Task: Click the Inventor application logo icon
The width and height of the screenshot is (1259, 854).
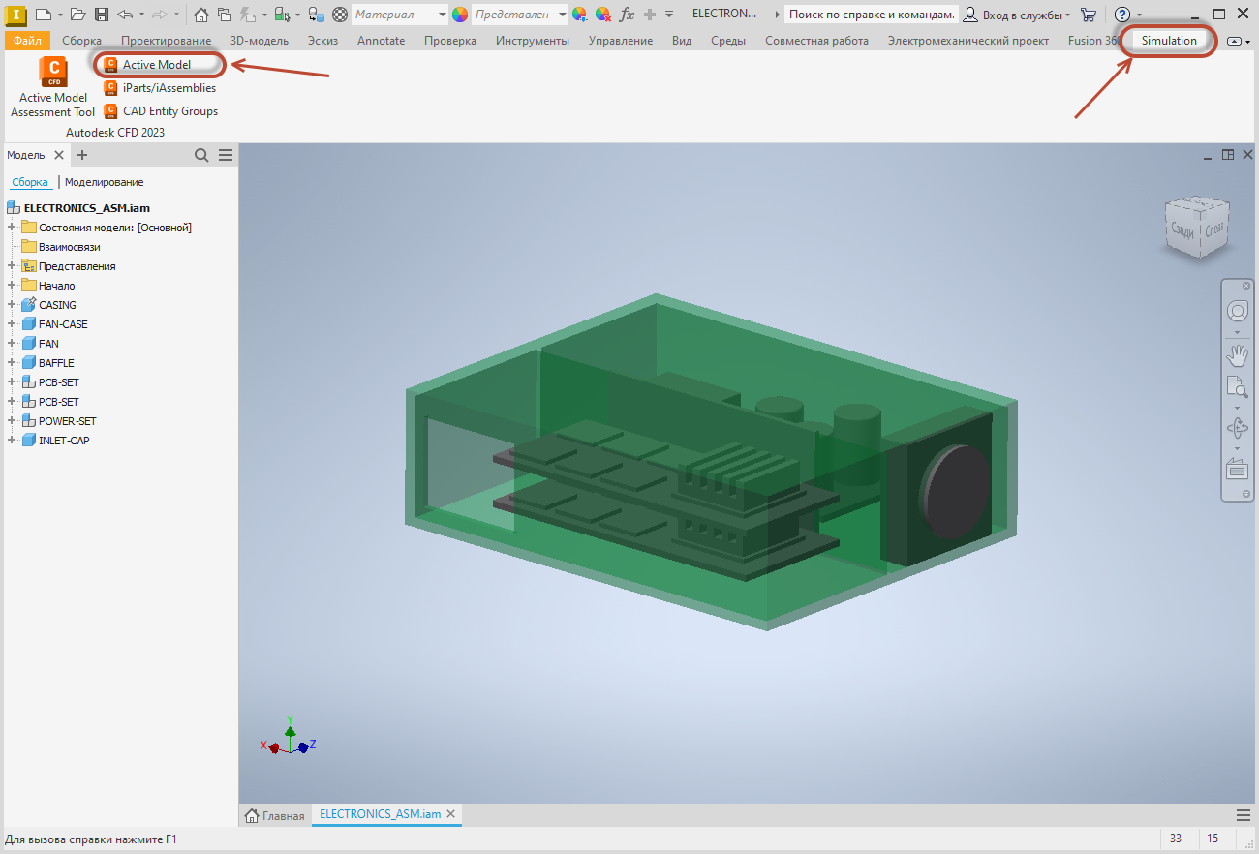Action: coord(16,15)
